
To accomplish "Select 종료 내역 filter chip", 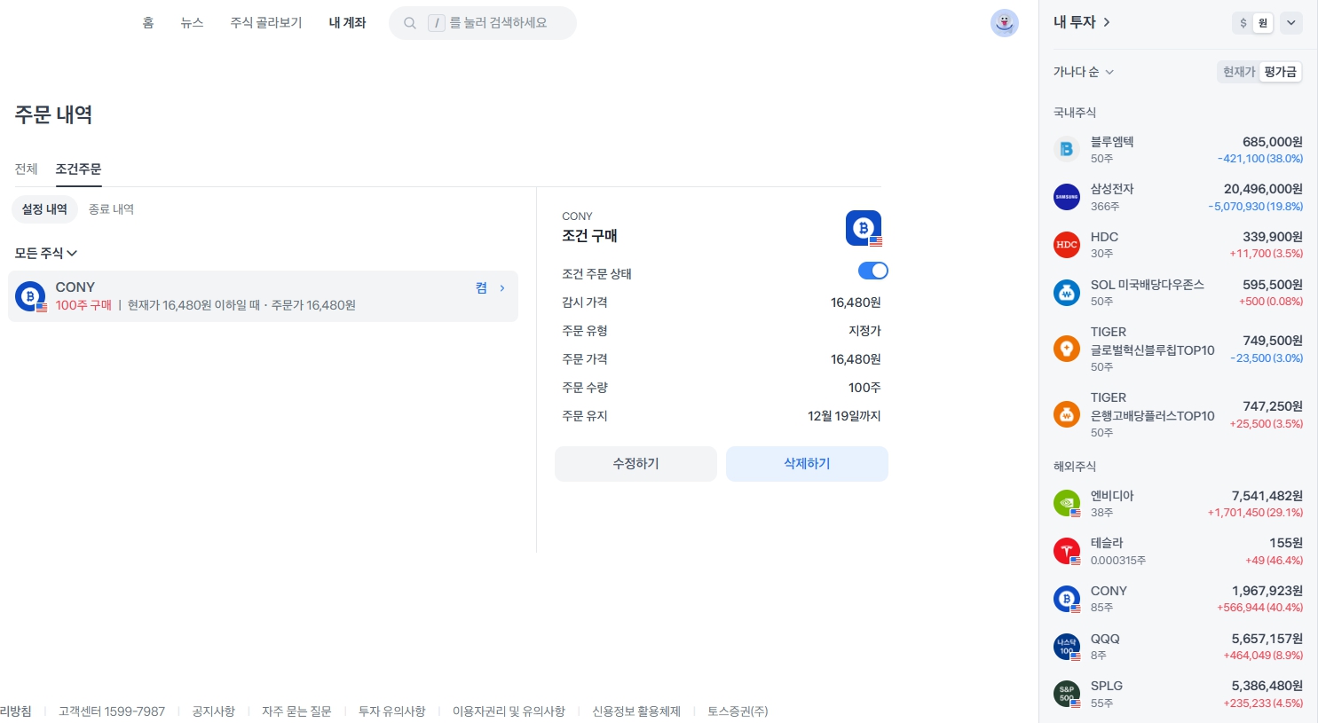I will click(111, 209).
